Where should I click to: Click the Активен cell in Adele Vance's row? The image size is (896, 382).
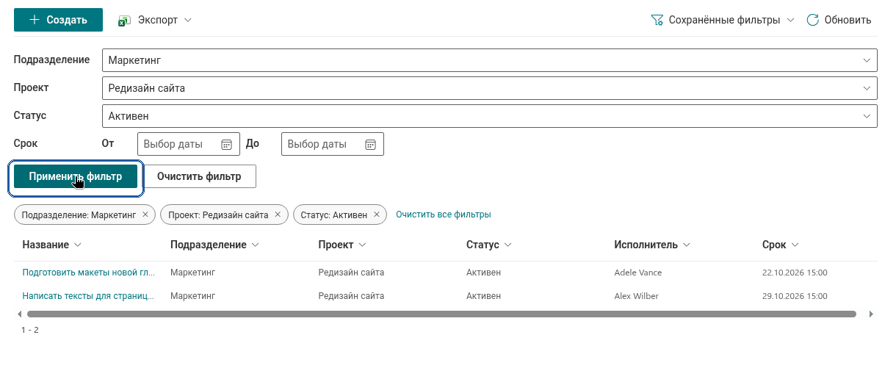click(x=483, y=273)
